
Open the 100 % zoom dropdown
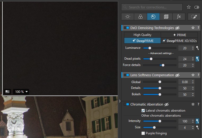(21, 92)
